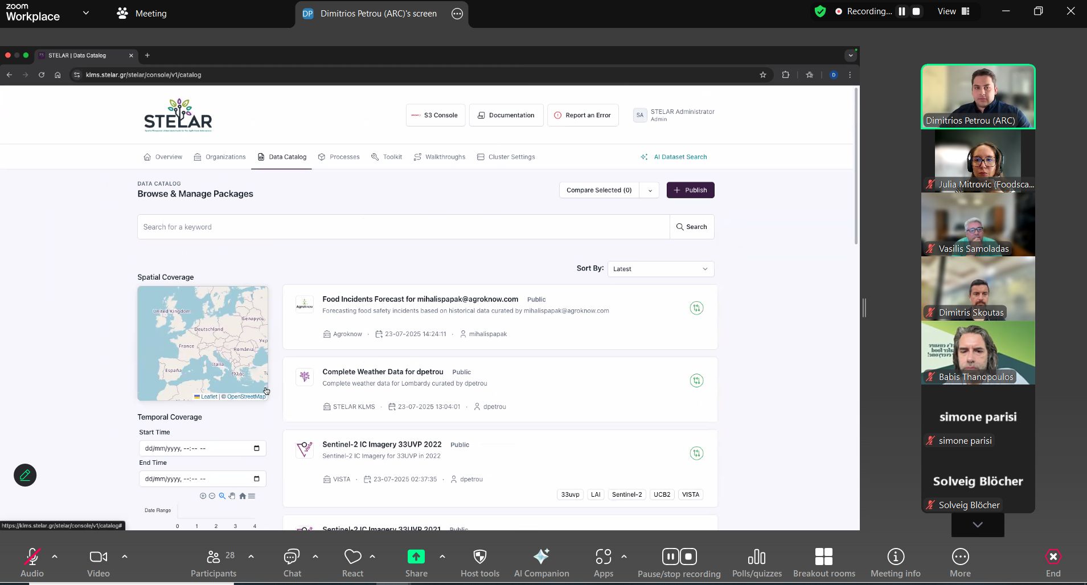The height and width of the screenshot is (585, 1087).
Task: Click the green annotate pencil icon
Action: (25, 475)
